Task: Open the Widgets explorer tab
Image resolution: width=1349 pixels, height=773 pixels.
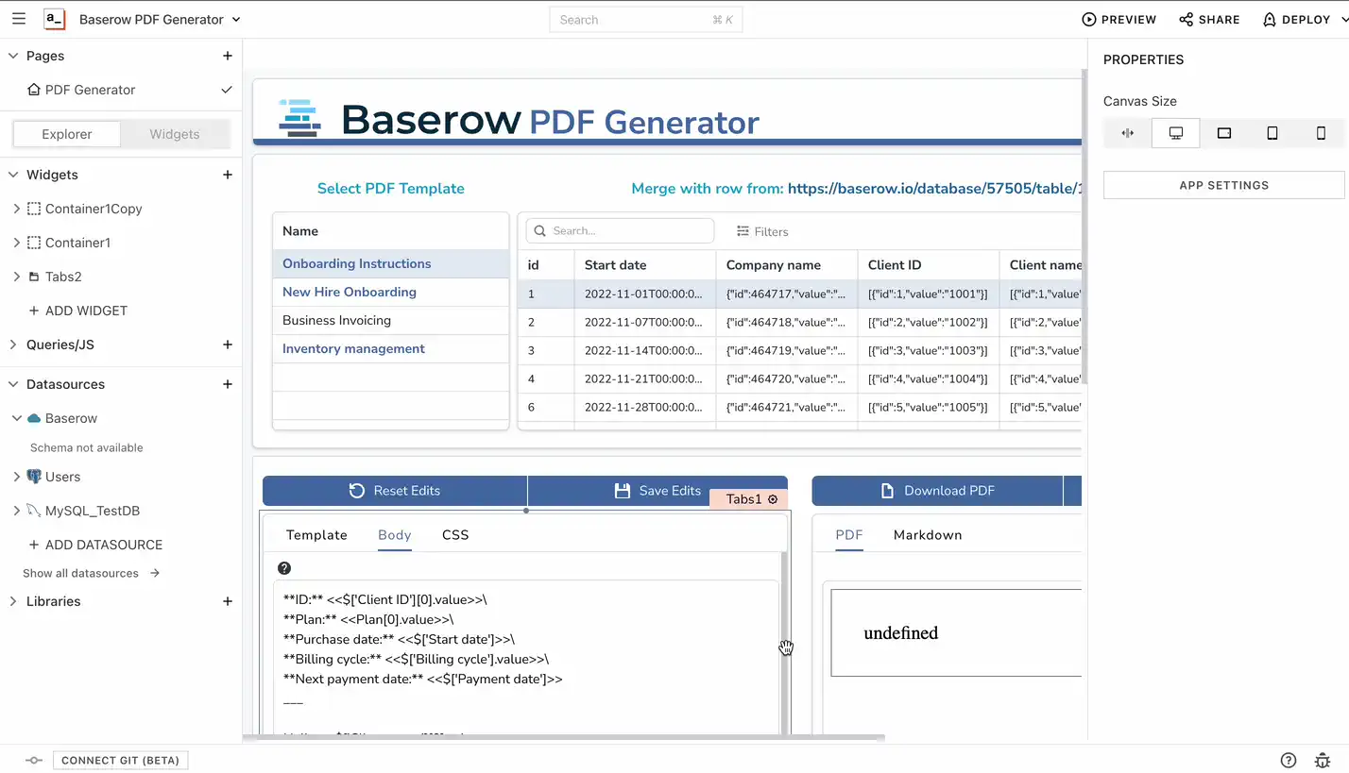Action: pyautogui.click(x=175, y=134)
